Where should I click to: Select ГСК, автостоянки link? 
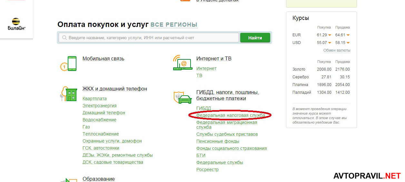point(101,148)
